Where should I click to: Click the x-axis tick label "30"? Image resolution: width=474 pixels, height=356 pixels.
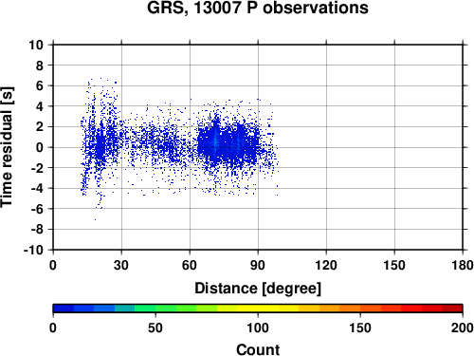coord(121,265)
